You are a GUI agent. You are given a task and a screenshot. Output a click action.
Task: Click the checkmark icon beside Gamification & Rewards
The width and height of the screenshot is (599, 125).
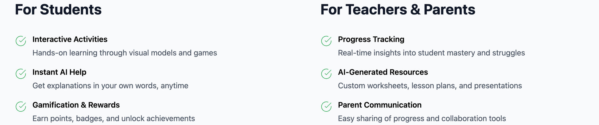coord(21,106)
